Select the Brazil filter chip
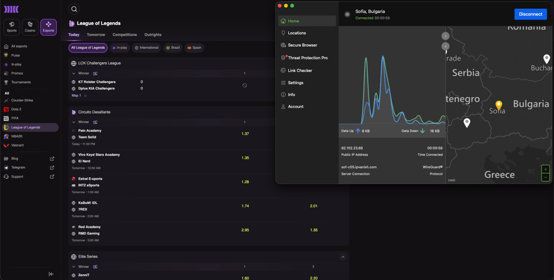The image size is (554, 280). point(173,48)
